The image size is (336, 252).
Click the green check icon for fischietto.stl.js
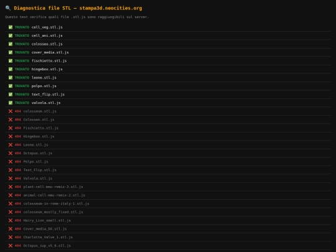(11, 61)
